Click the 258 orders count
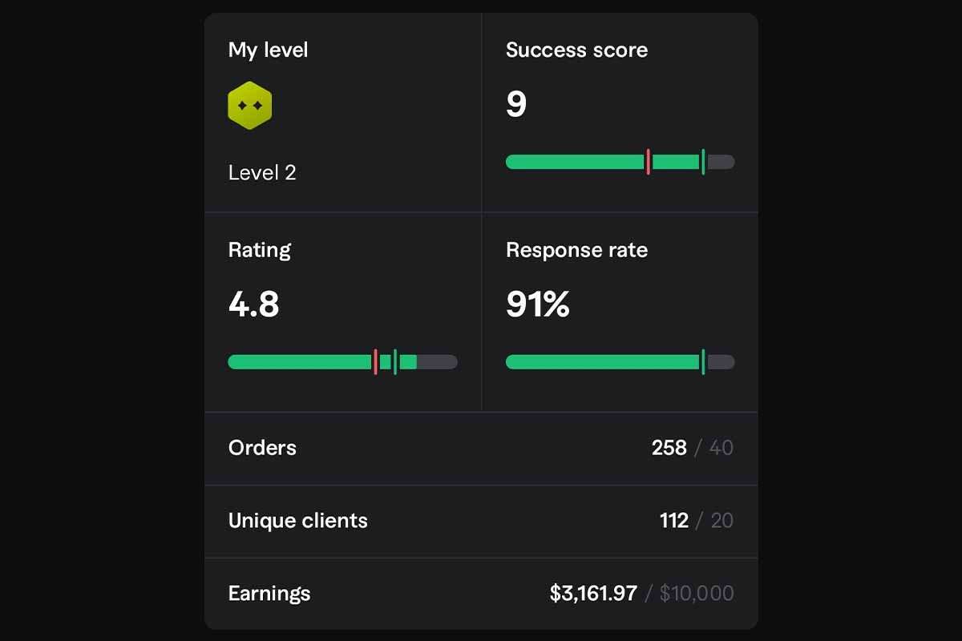This screenshot has height=641, width=962. (669, 448)
